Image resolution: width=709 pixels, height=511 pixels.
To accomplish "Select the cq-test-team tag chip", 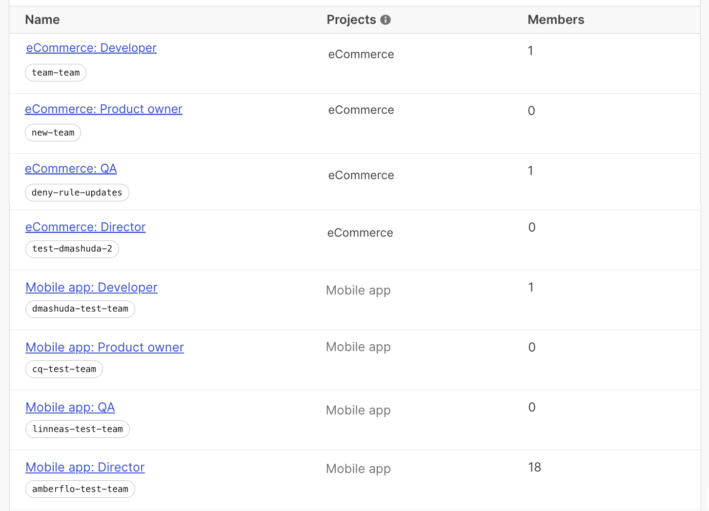I will pyautogui.click(x=63, y=369).
